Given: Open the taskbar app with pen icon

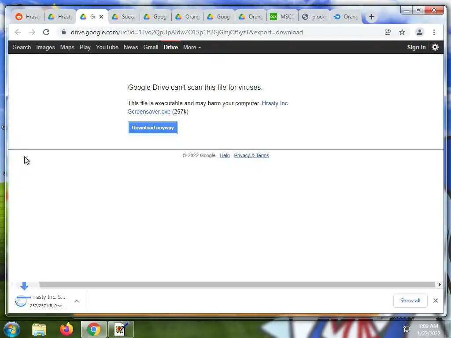Looking at the screenshot, I should (x=121, y=329).
